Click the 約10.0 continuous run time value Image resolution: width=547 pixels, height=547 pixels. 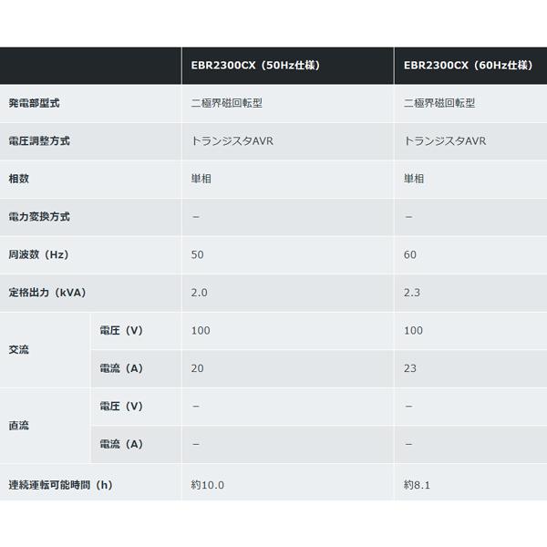(208, 483)
